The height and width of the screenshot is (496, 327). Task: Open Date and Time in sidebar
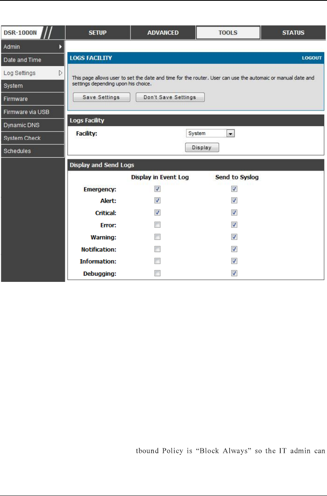32,60
